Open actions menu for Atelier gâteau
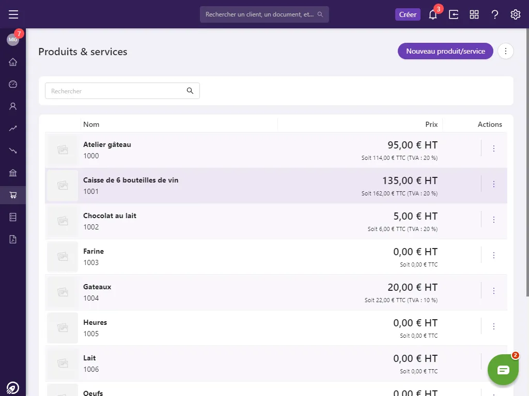 tap(493, 148)
